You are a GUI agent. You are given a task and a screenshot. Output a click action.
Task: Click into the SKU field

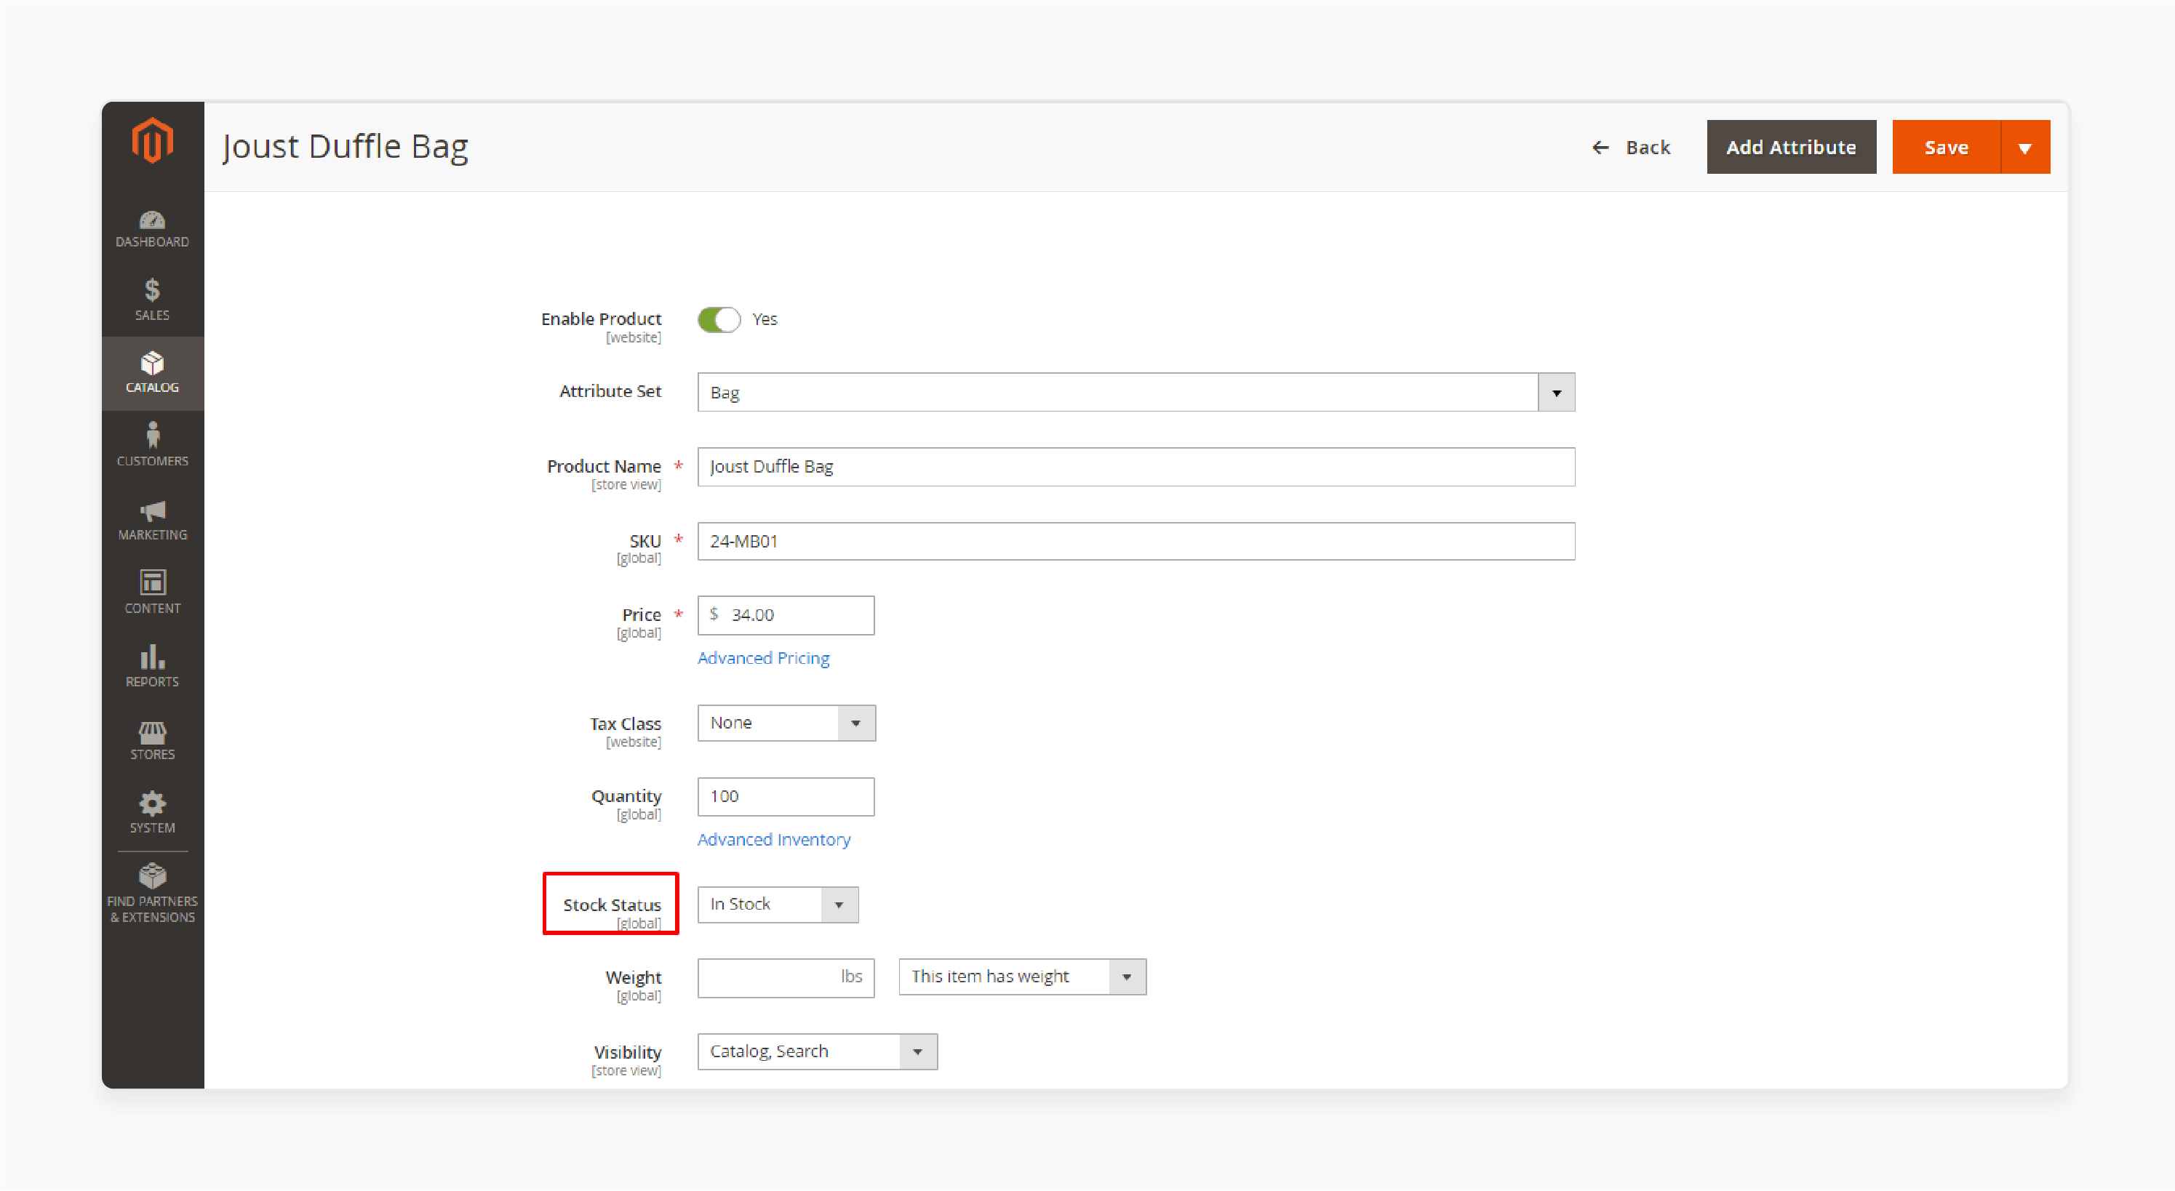click(x=1136, y=542)
